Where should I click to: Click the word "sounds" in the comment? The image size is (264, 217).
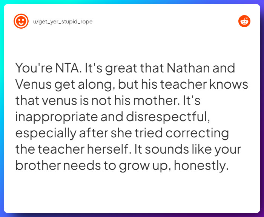[167, 149]
